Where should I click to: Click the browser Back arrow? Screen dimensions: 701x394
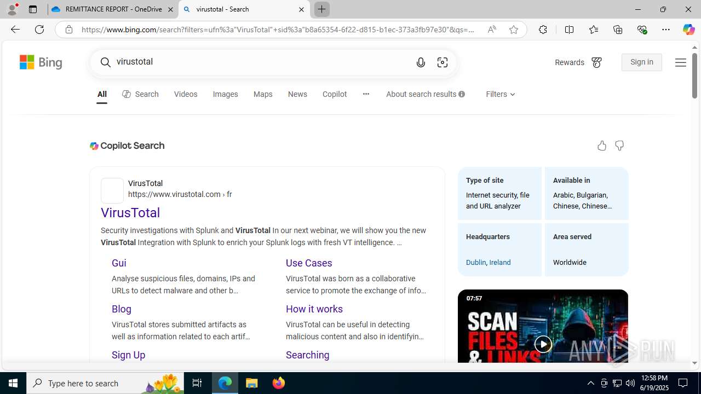(x=15, y=30)
